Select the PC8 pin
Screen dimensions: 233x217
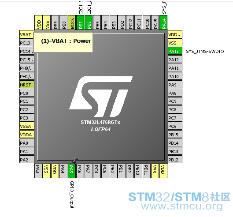click(175, 109)
